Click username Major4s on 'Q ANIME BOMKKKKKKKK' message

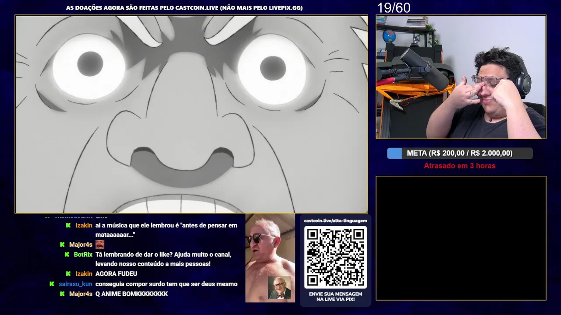[81, 294]
